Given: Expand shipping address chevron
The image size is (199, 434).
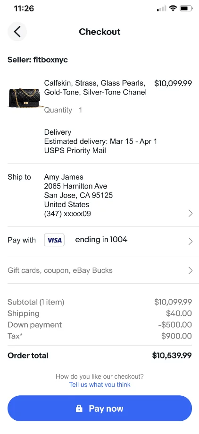Looking at the screenshot, I should (x=190, y=213).
